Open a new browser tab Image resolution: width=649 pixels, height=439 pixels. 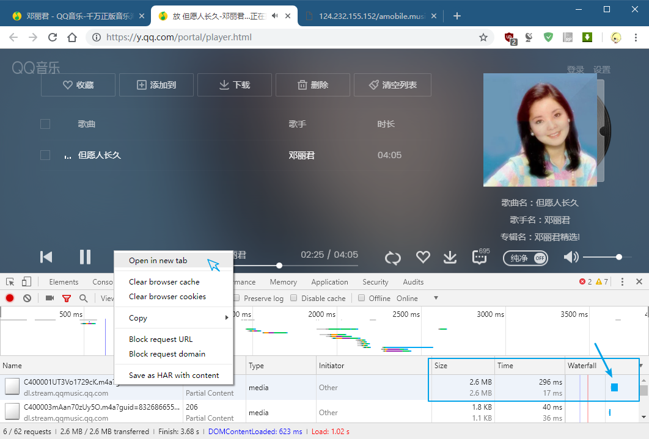pyautogui.click(x=457, y=16)
